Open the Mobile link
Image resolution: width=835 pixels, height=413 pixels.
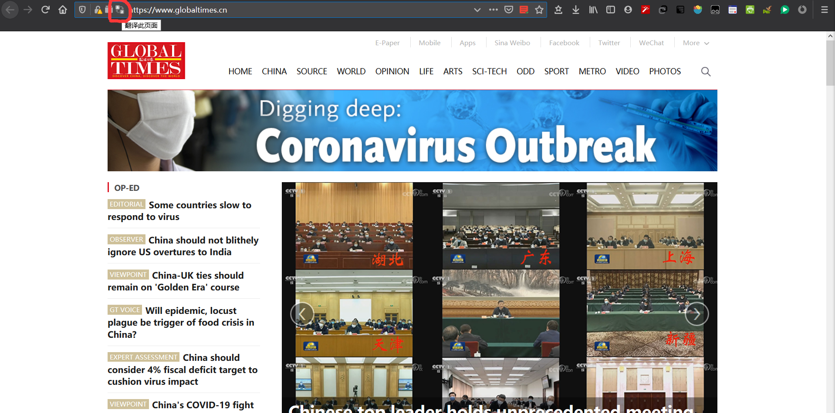[429, 43]
